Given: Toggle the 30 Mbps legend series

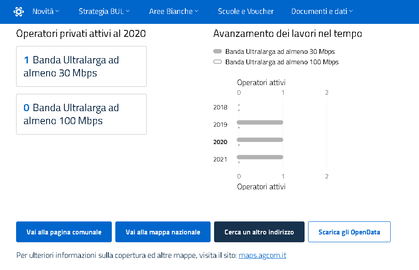Looking at the screenshot, I should pos(280,52).
